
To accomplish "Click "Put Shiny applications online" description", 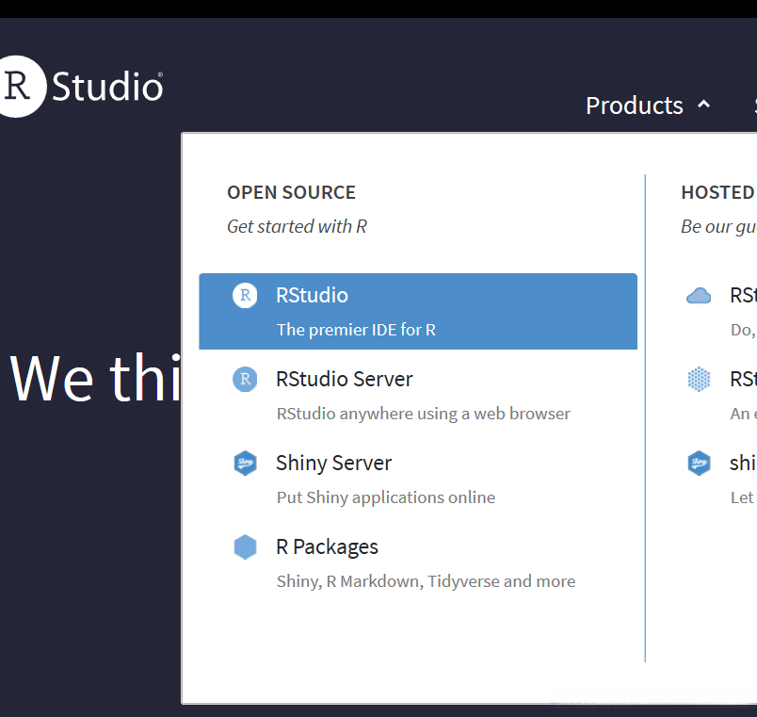I will [x=385, y=497].
